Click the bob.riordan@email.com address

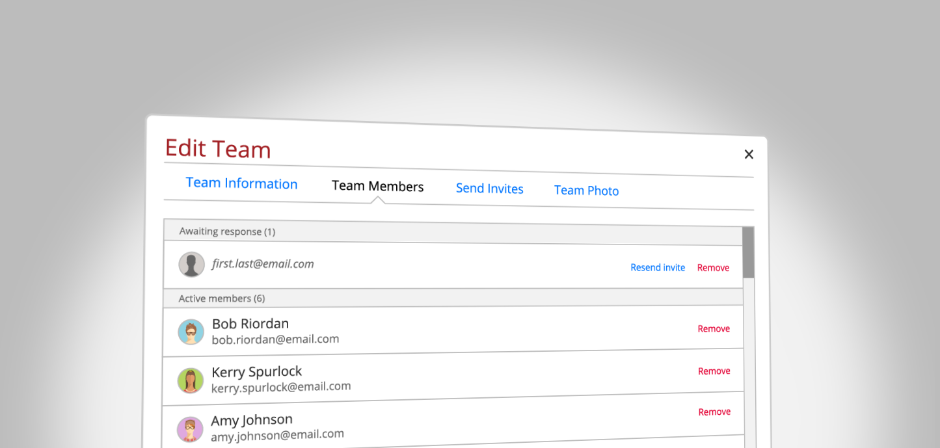pyautogui.click(x=275, y=339)
